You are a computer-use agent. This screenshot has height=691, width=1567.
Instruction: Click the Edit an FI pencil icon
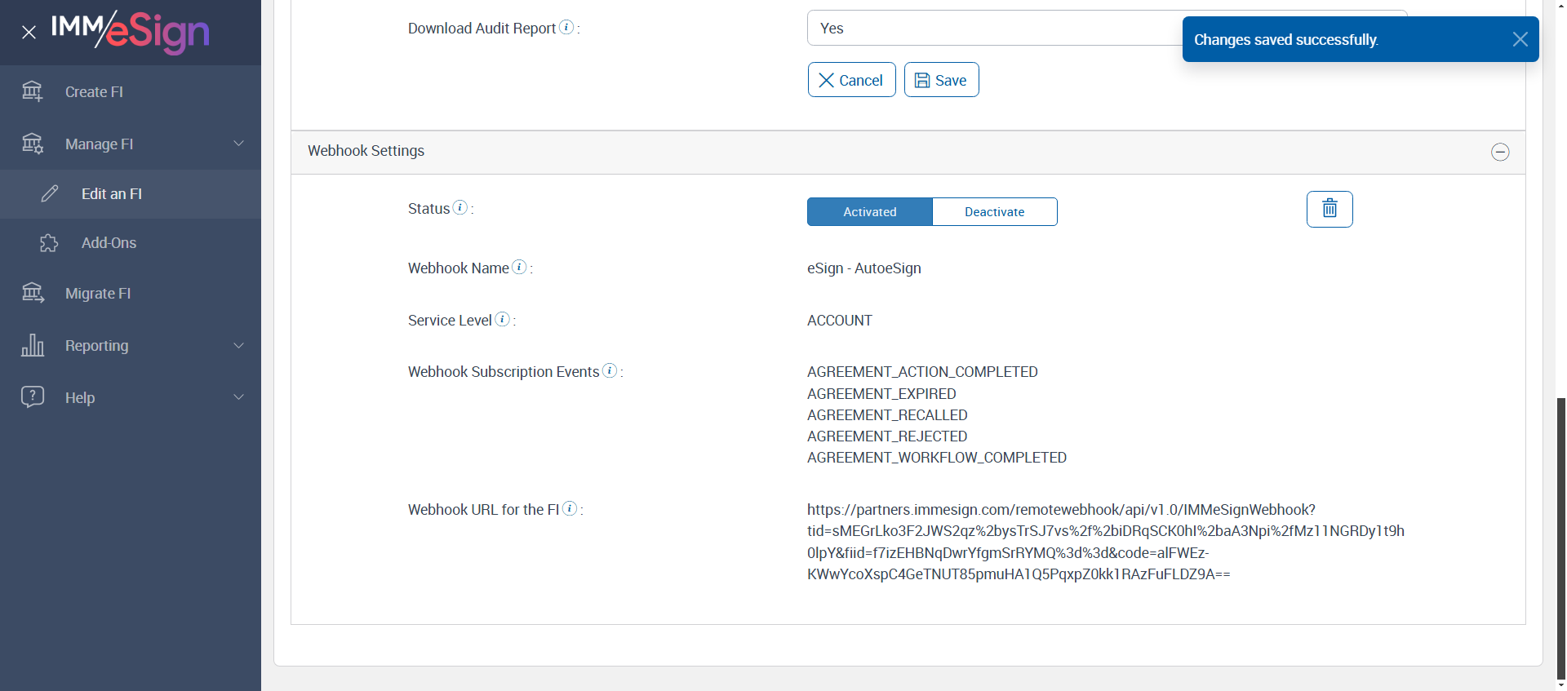(x=50, y=193)
